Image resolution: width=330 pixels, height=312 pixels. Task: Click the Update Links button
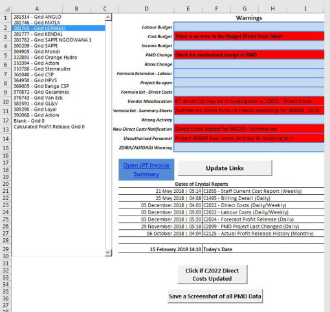[x=225, y=168]
